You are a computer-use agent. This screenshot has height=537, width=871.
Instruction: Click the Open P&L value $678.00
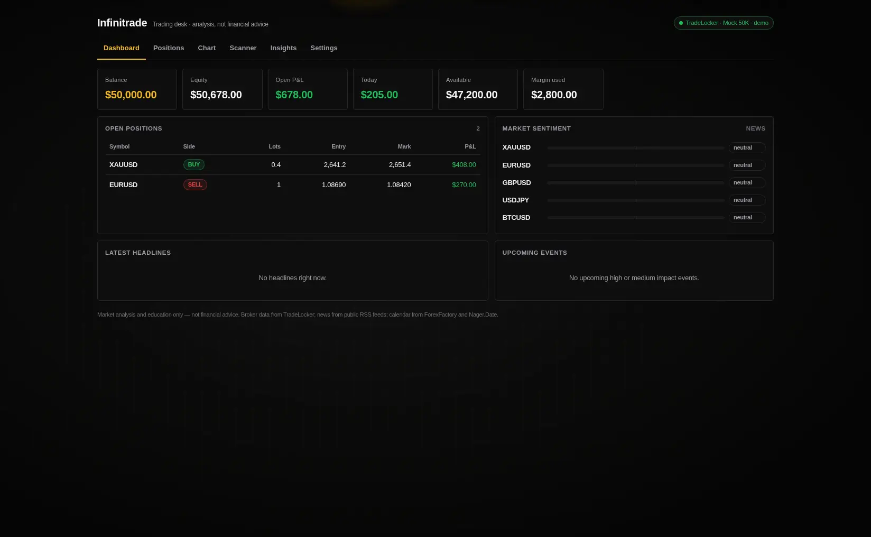point(294,95)
